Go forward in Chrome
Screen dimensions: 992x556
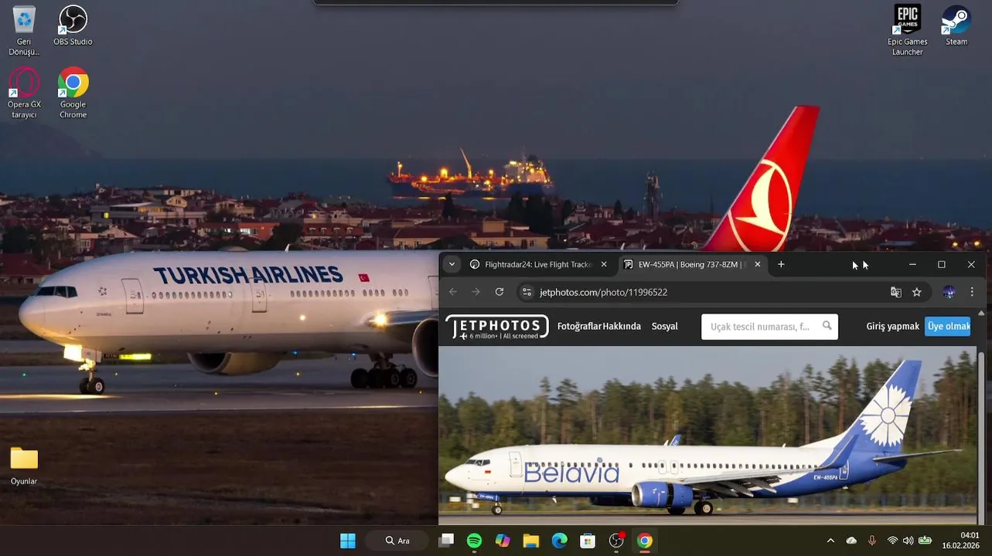[x=476, y=292]
